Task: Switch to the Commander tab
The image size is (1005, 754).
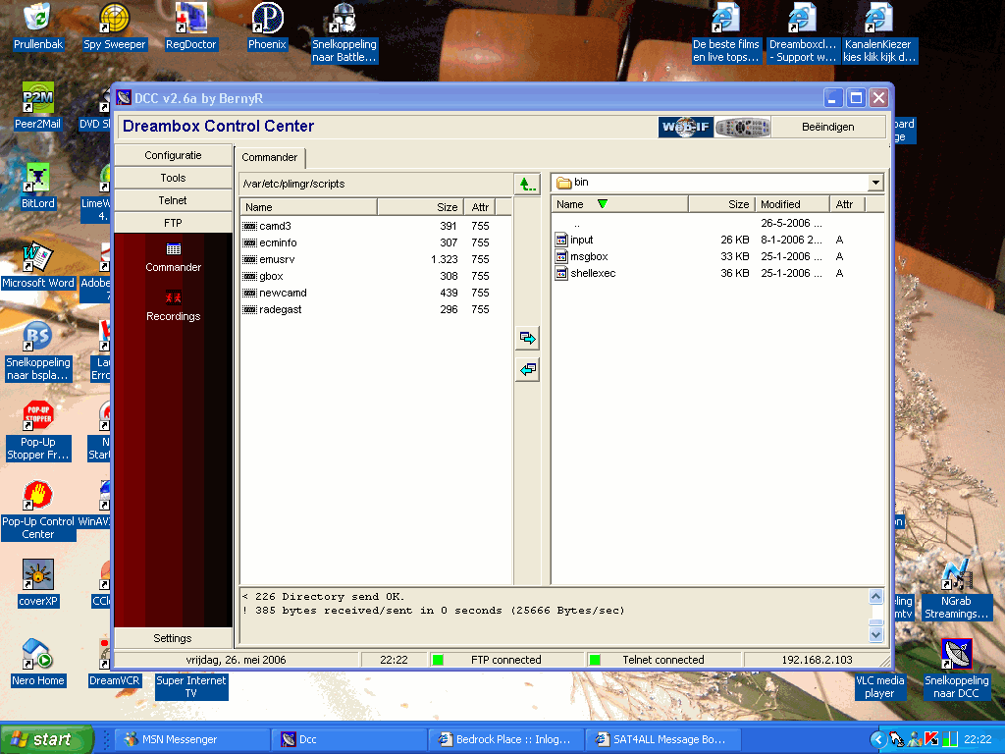Action: tap(270, 158)
